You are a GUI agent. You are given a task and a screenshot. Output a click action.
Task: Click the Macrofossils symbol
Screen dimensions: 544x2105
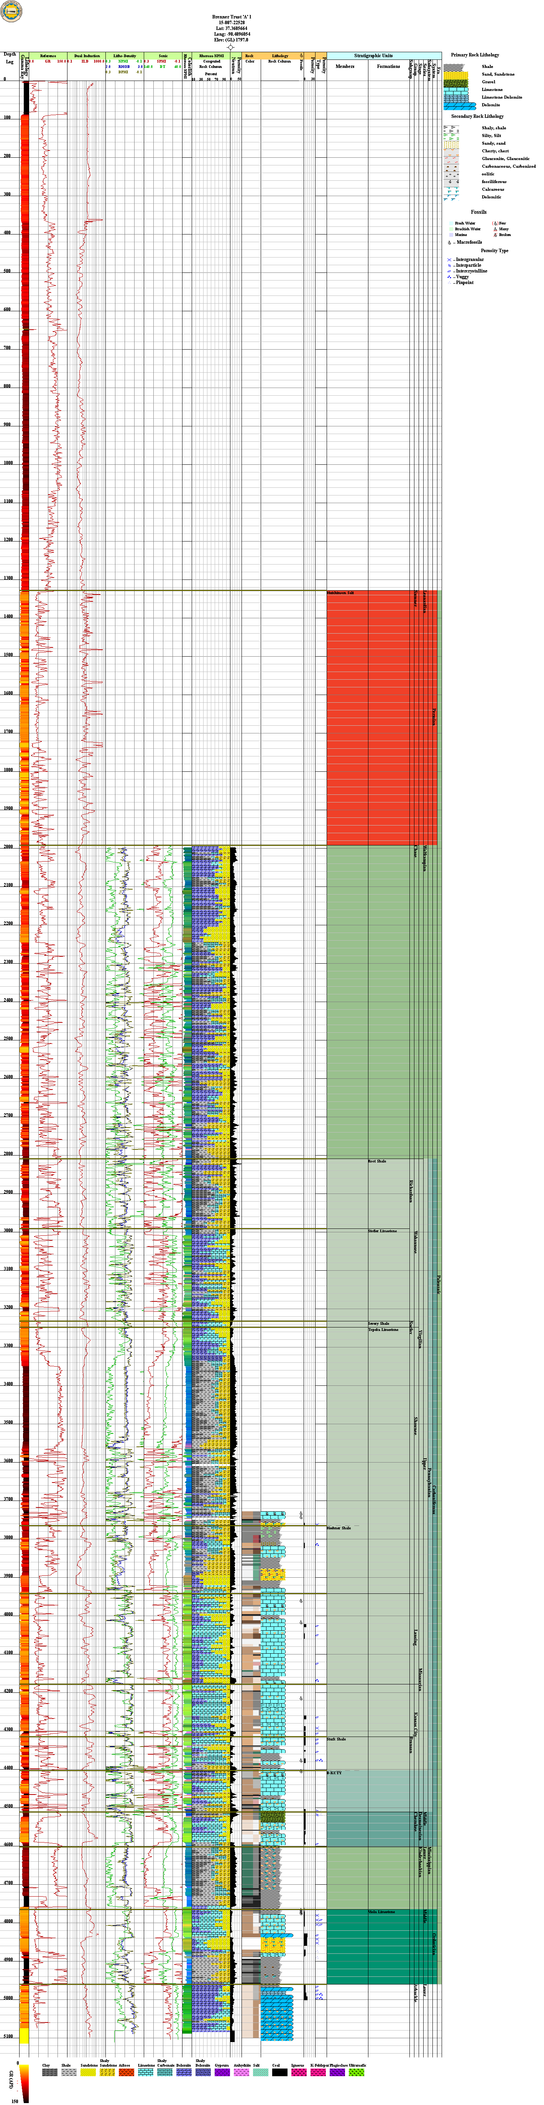coord(450,243)
